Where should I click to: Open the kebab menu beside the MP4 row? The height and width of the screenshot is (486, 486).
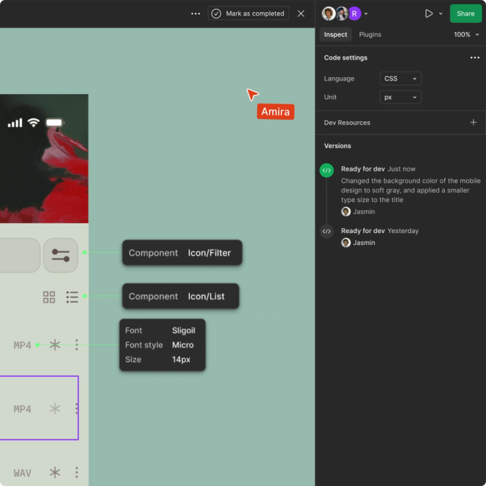(76, 345)
